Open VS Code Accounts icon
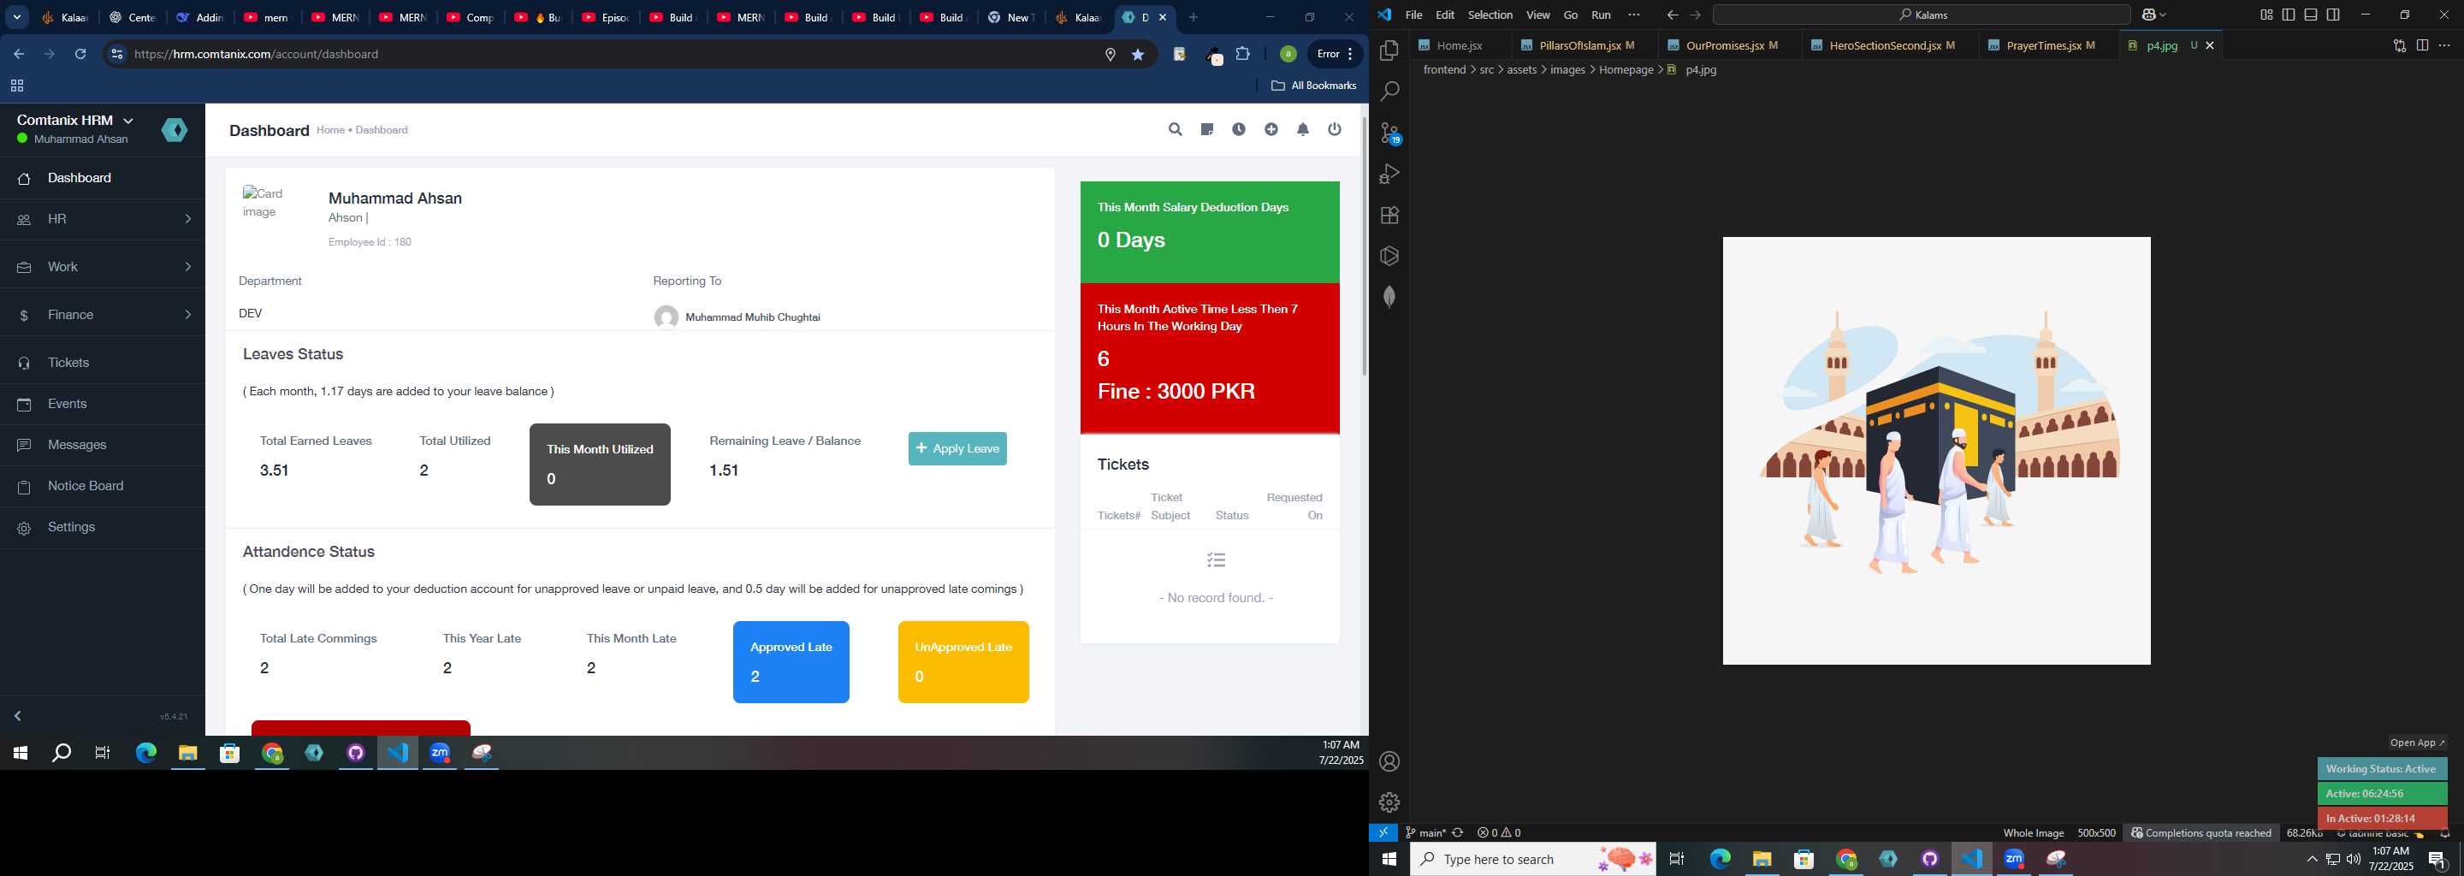This screenshot has width=2464, height=876. point(1389,761)
